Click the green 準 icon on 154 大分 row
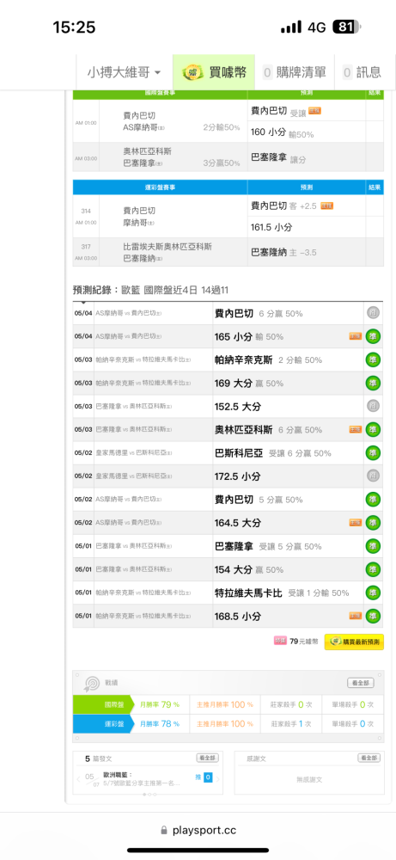The width and height of the screenshot is (396, 860). click(x=373, y=569)
